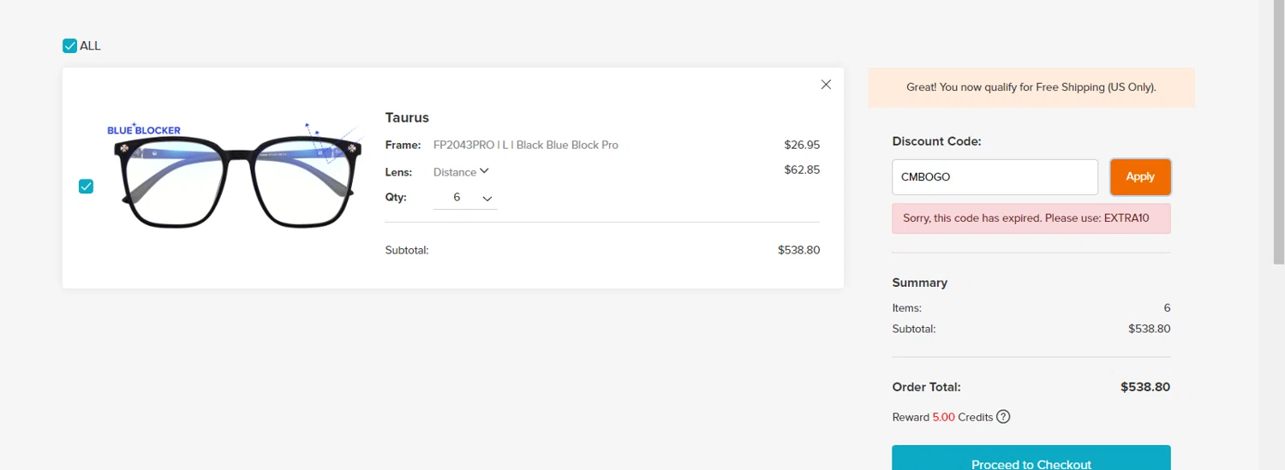This screenshot has width=1285, height=470.
Task: Click the red 5.00 reward credits value
Action: coord(944,417)
